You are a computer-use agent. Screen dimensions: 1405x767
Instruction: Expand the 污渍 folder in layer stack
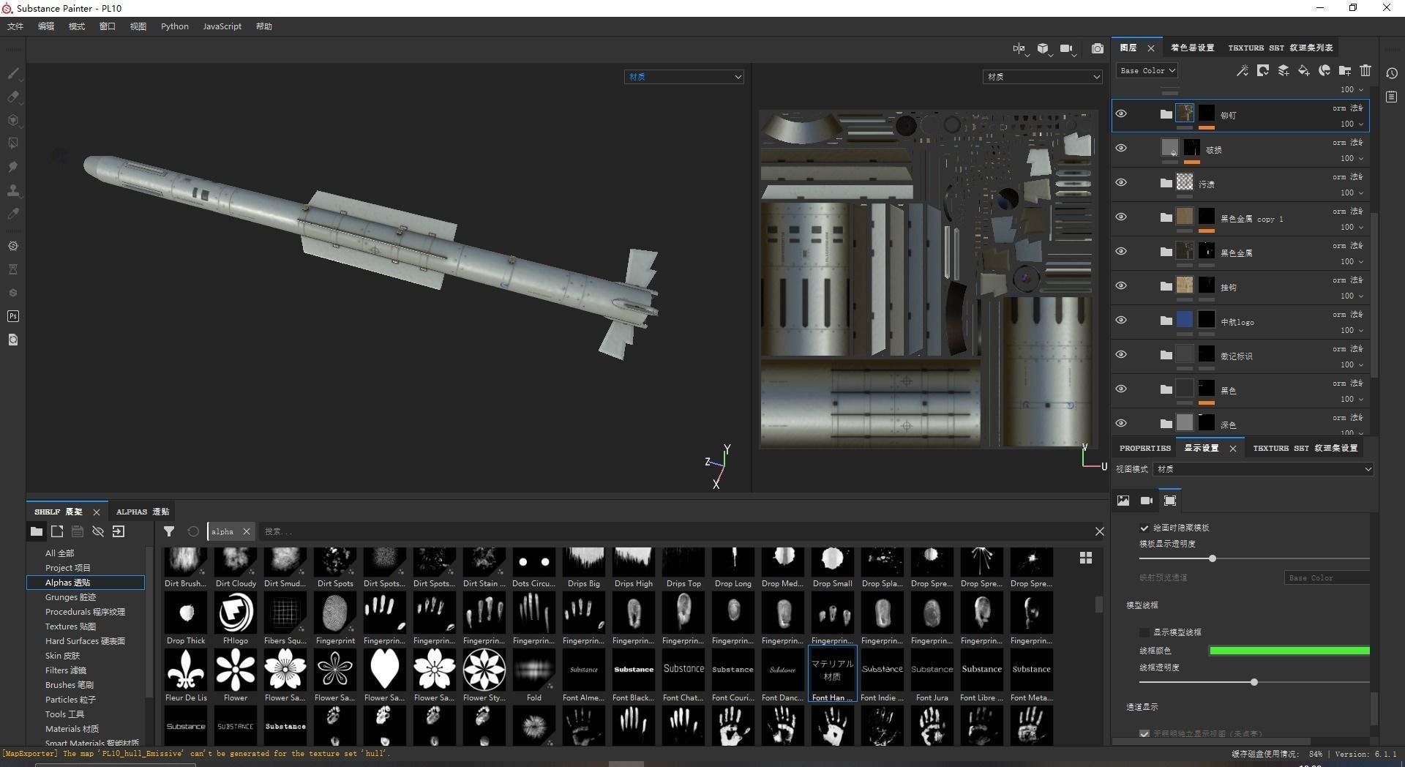(x=1166, y=183)
